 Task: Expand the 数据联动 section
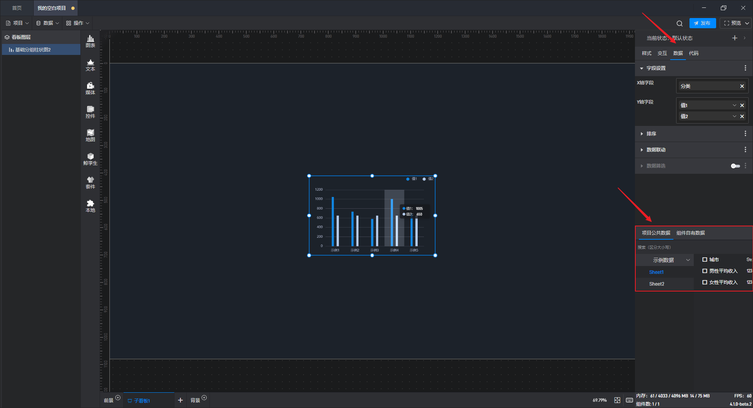tap(642, 150)
